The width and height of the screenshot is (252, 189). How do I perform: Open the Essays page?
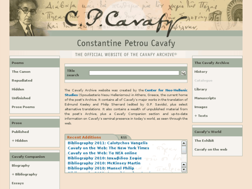click(18, 183)
